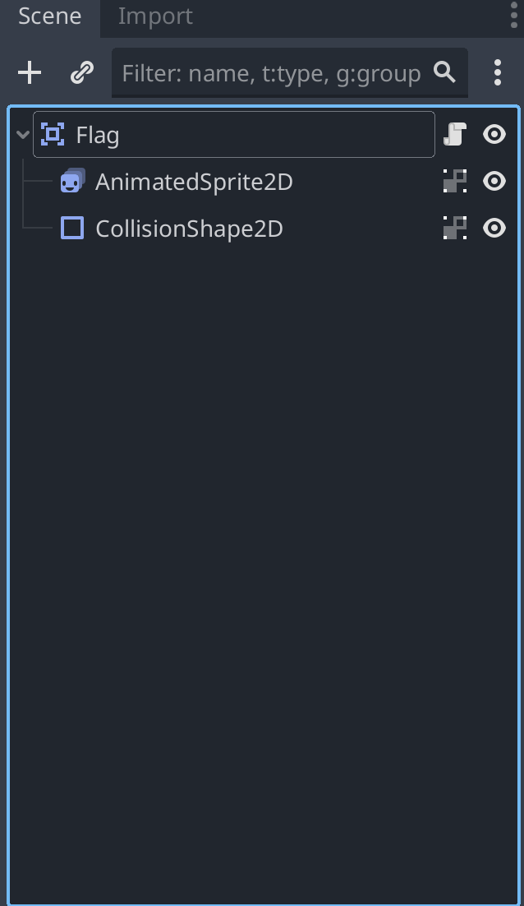524x906 pixels.
Task: Focus the node filter search field
Action: (271, 73)
